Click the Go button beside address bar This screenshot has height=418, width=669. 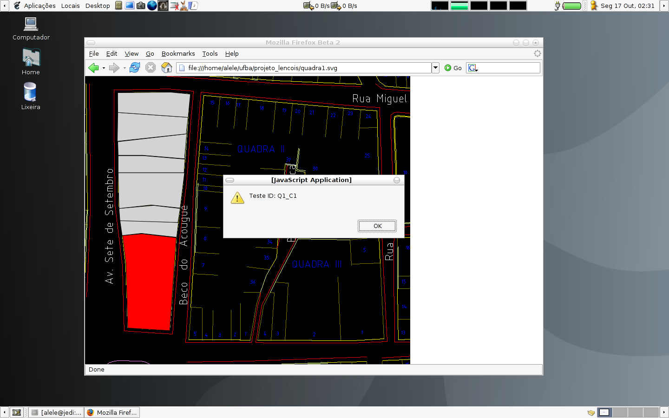(453, 68)
